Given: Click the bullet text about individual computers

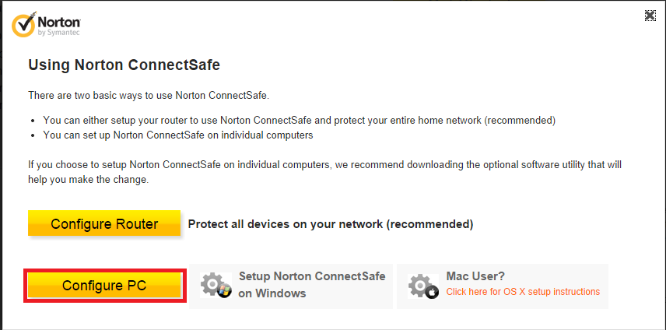Looking at the screenshot, I should 178,135.
